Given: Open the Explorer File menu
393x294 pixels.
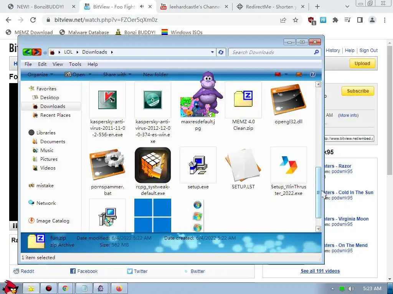Looking at the screenshot, I should coord(28,64).
